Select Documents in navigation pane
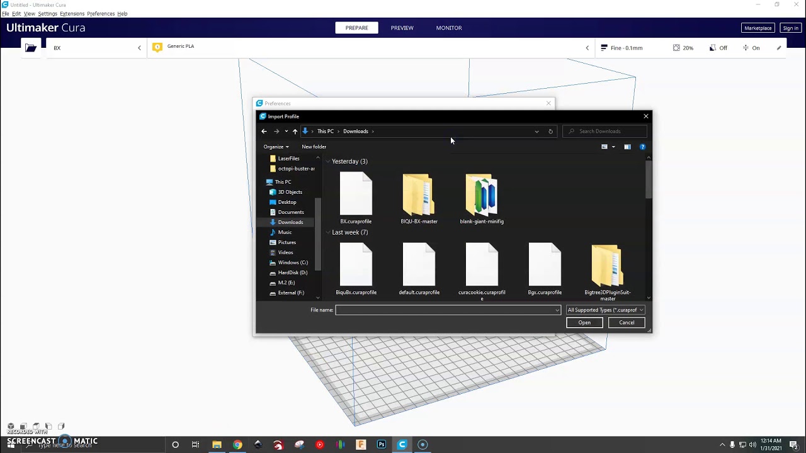 point(291,212)
